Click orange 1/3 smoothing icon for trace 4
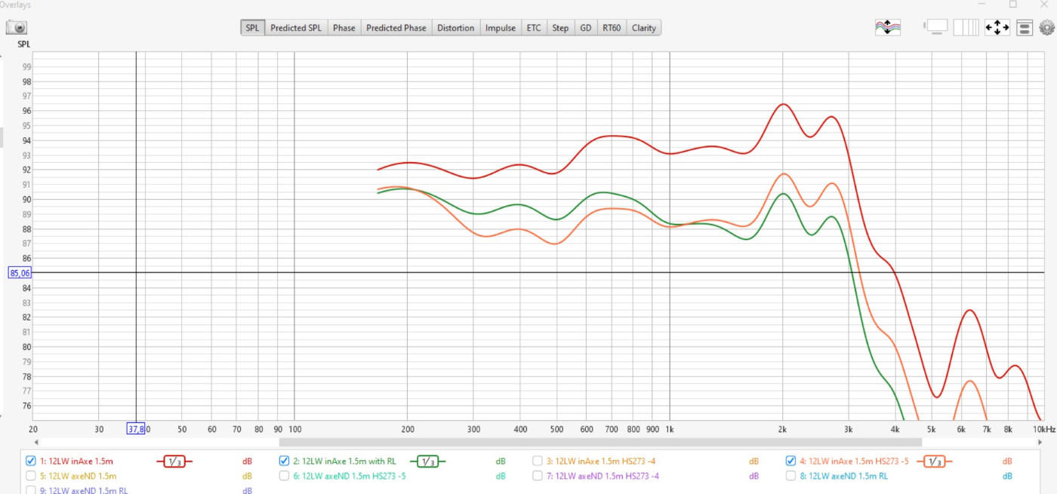The height and width of the screenshot is (494, 1057). (x=934, y=462)
